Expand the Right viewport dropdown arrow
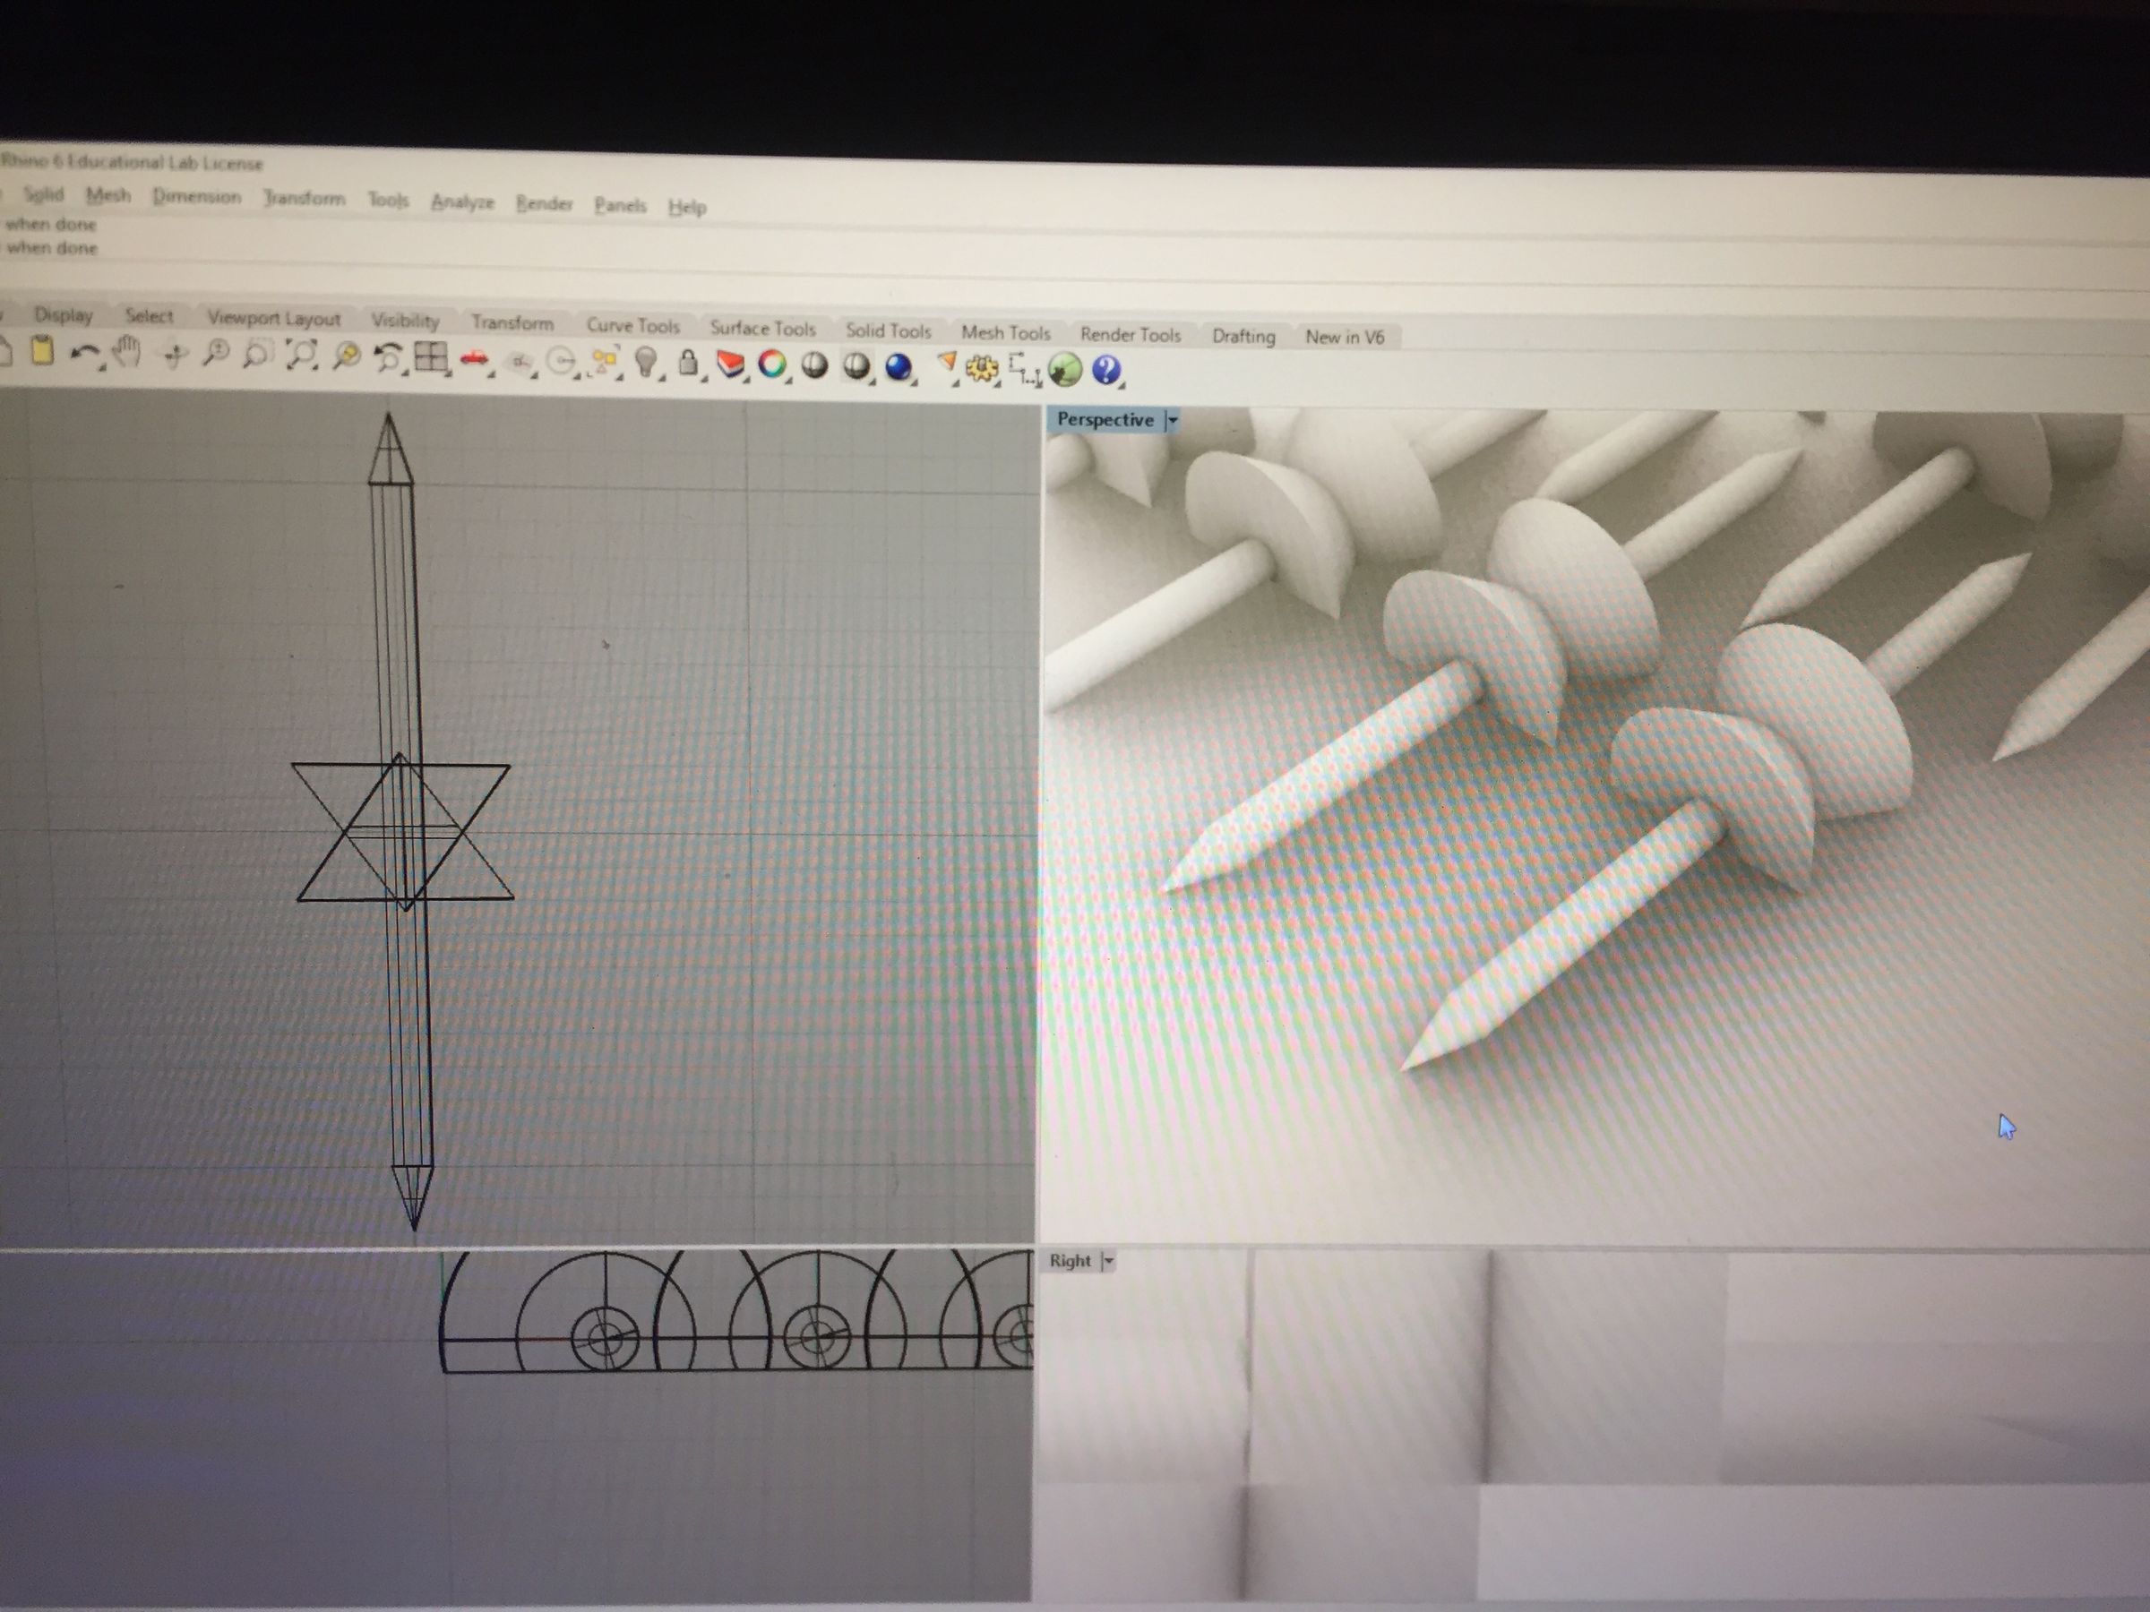 pyautogui.click(x=1108, y=1261)
